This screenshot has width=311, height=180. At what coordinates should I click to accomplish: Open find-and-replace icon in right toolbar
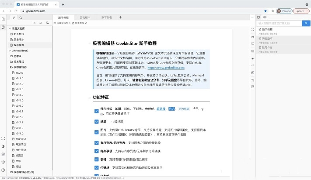pos(253,44)
